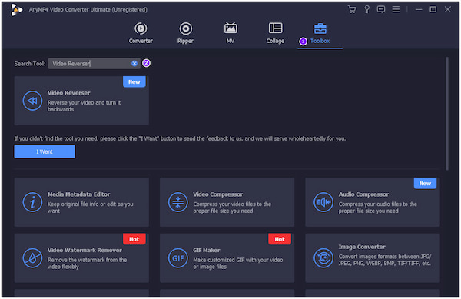461x299 pixels.
Task: Switch to the Ripper tab
Action: [x=185, y=33]
